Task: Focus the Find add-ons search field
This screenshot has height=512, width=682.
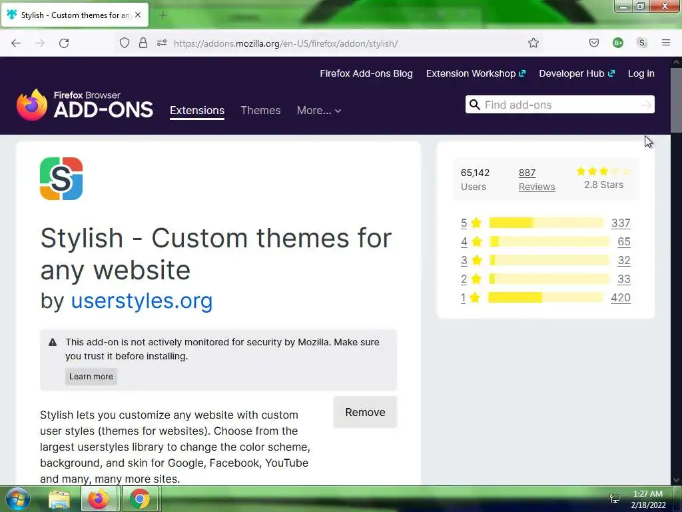Action: [560, 105]
